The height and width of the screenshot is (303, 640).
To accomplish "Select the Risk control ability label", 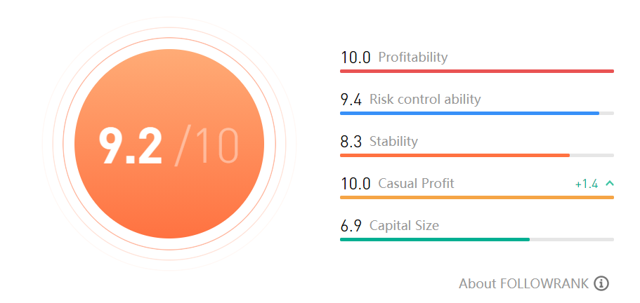I will coord(425,100).
